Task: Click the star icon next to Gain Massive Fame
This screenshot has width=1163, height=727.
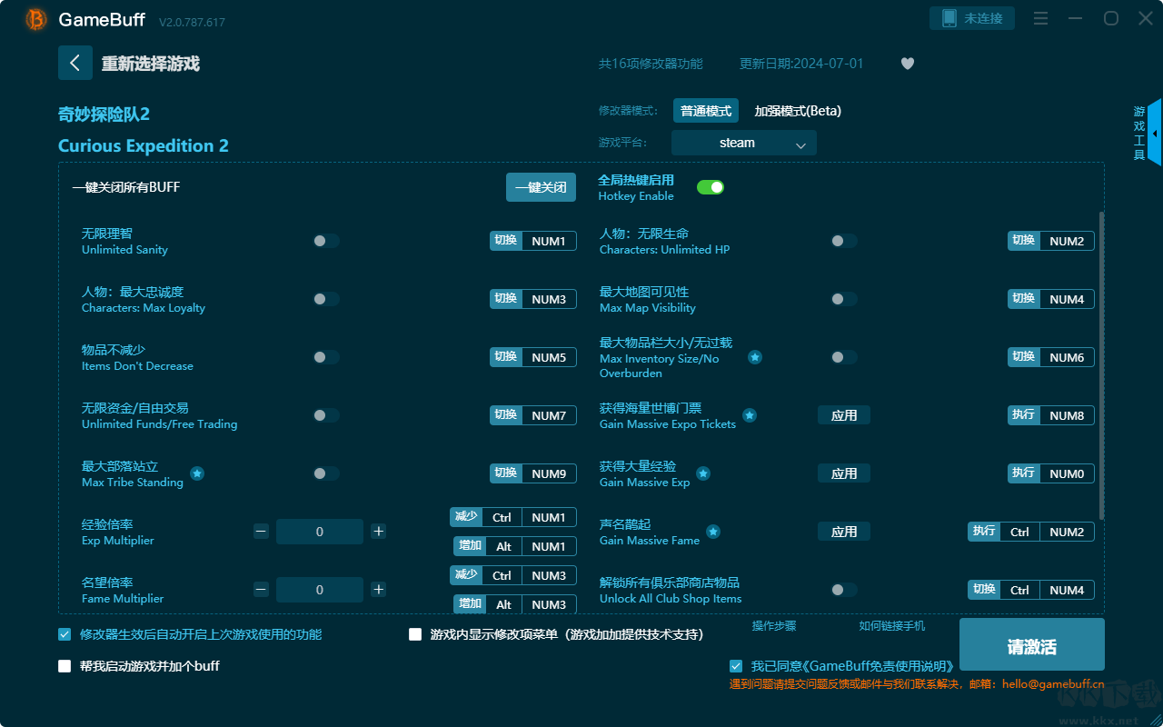Action: point(713,532)
